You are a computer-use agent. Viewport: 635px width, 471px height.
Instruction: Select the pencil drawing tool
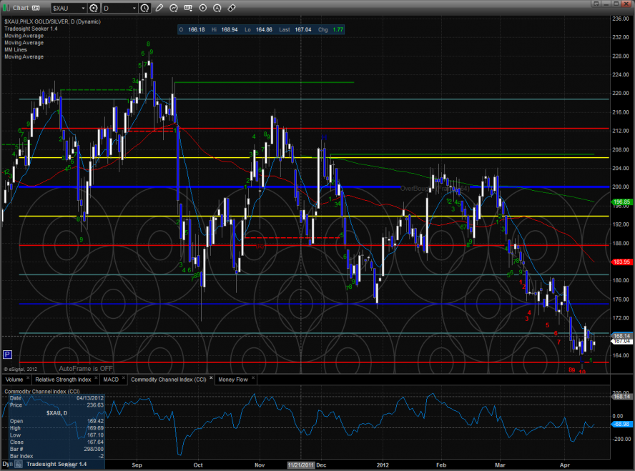click(159, 9)
